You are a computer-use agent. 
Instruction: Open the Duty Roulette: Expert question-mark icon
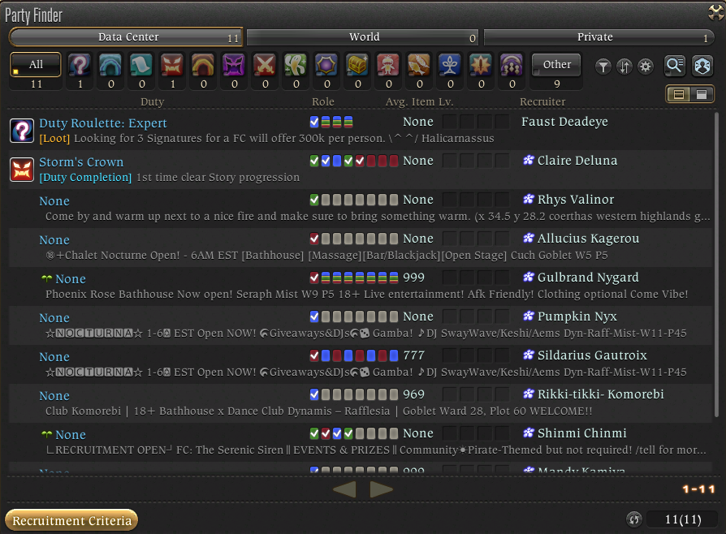pos(22,131)
